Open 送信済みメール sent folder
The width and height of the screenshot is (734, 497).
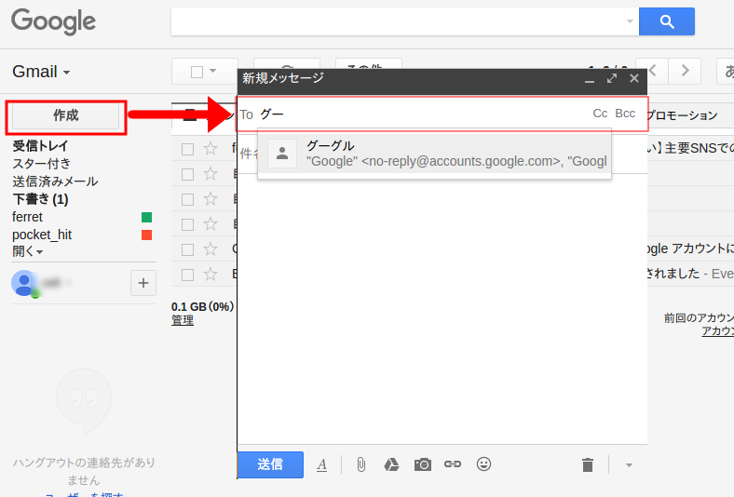pyautogui.click(x=55, y=181)
